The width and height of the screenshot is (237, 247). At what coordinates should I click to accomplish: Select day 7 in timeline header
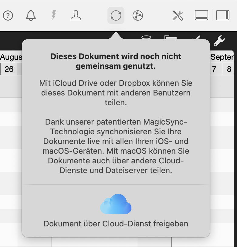pos(214,69)
